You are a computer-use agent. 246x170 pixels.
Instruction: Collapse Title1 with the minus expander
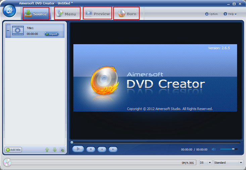tap(8, 31)
